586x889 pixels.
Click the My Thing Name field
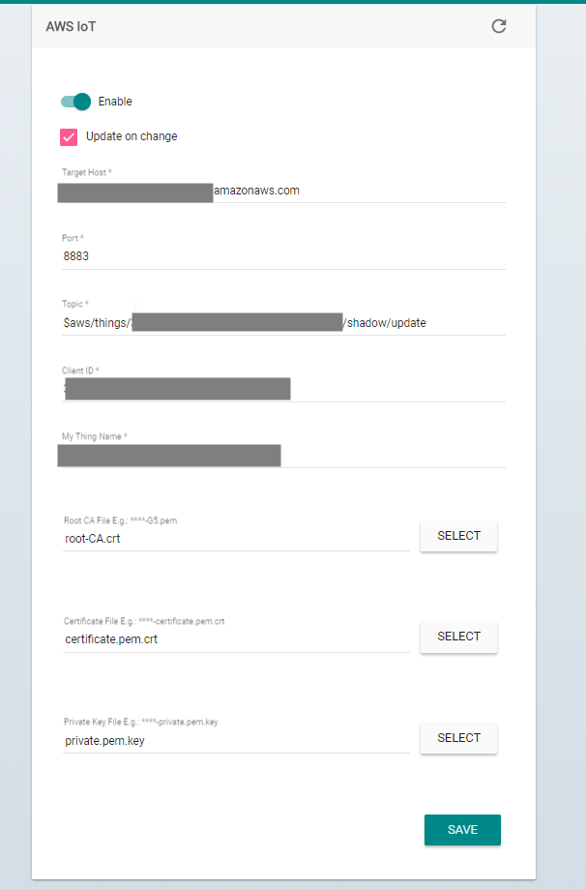tap(283, 456)
